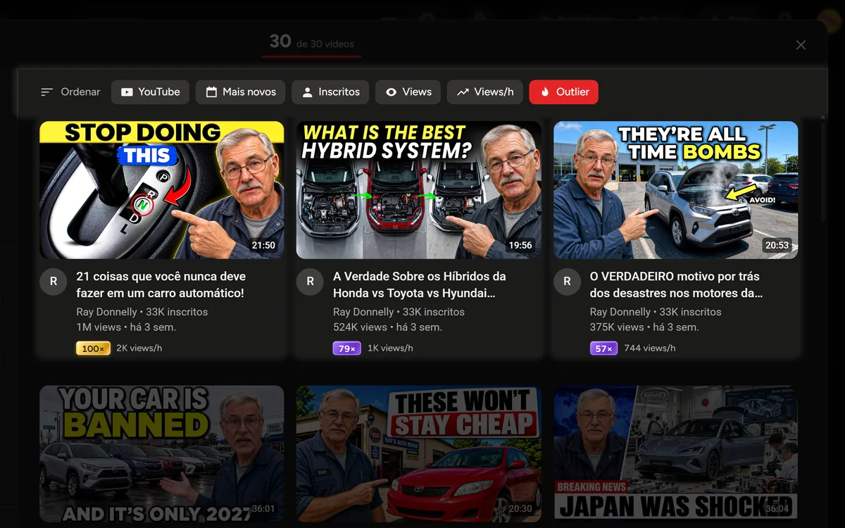
Task: Select the "30 de 30 vídeos" tab
Action: [x=312, y=42]
